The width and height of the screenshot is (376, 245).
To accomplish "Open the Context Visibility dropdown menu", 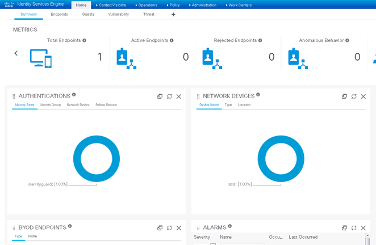I will coord(111,5).
